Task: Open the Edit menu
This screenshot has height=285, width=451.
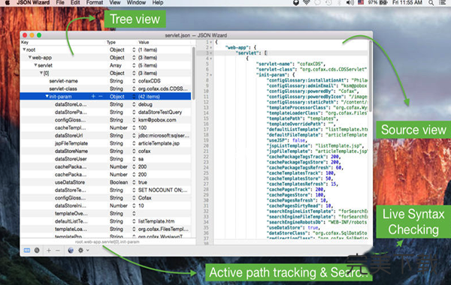Action: click(75, 2)
